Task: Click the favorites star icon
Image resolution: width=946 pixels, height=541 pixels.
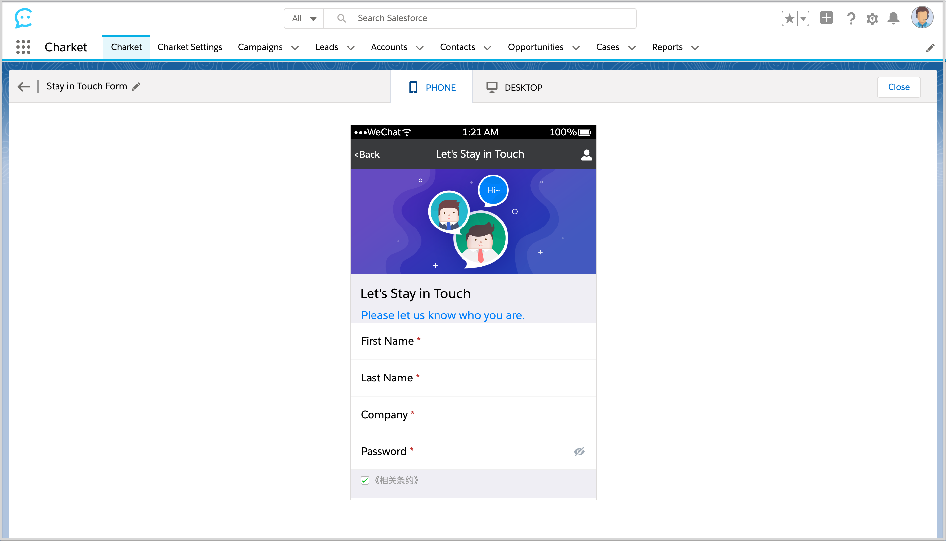Action: coord(789,18)
